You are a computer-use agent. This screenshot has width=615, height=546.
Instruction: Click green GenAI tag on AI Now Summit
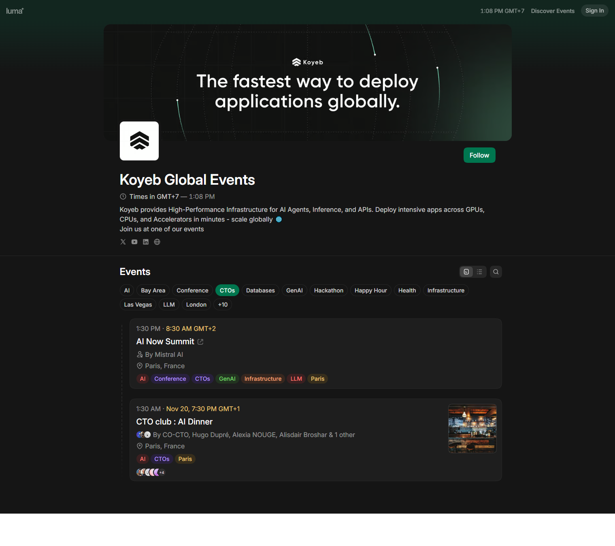pyautogui.click(x=227, y=379)
